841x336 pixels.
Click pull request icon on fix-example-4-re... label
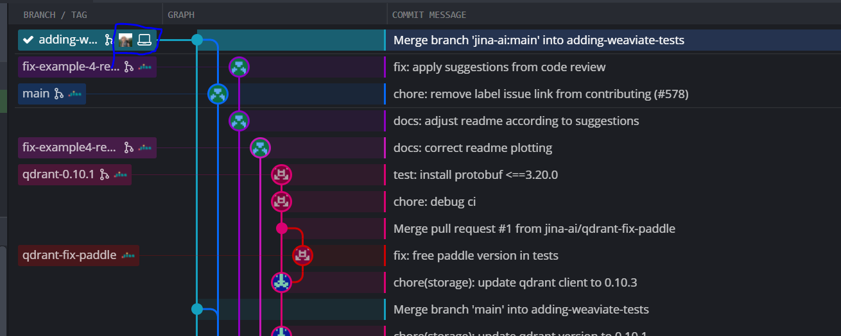(x=128, y=67)
